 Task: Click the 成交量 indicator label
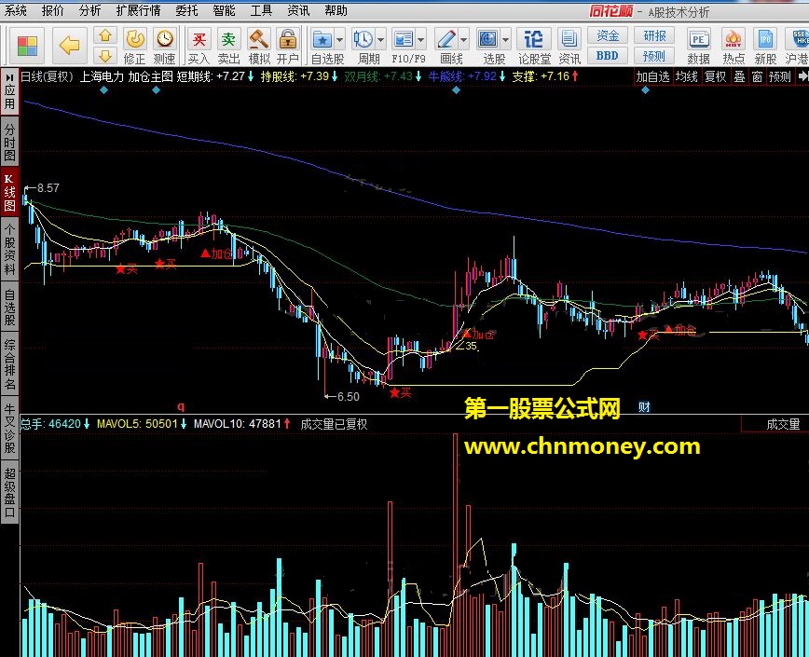(x=783, y=424)
